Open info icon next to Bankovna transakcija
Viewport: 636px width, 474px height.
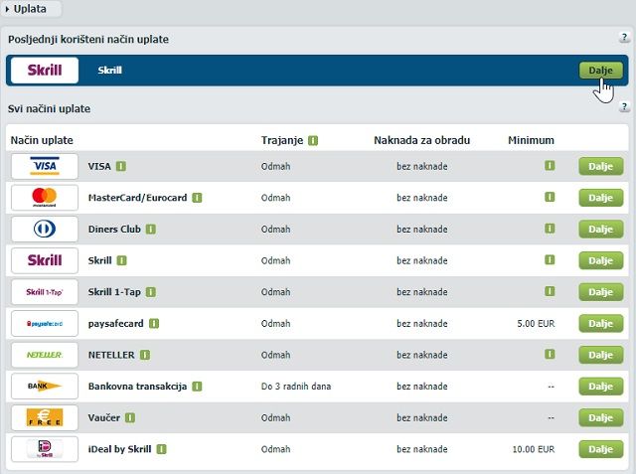[197, 387]
